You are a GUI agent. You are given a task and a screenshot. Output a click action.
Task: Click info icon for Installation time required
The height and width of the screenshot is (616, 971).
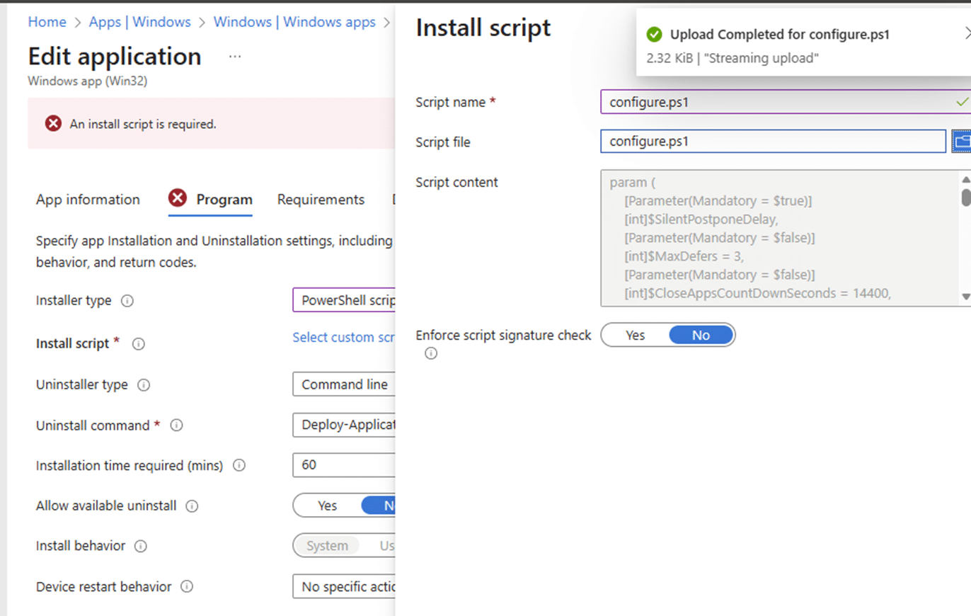click(x=239, y=466)
